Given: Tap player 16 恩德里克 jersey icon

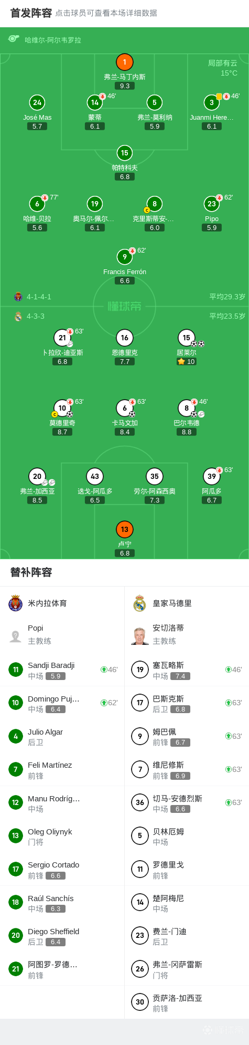Looking at the screenshot, I should tap(124, 338).
